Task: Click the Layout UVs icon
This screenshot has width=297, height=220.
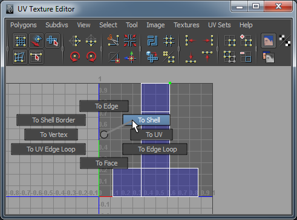Action: tap(152, 41)
